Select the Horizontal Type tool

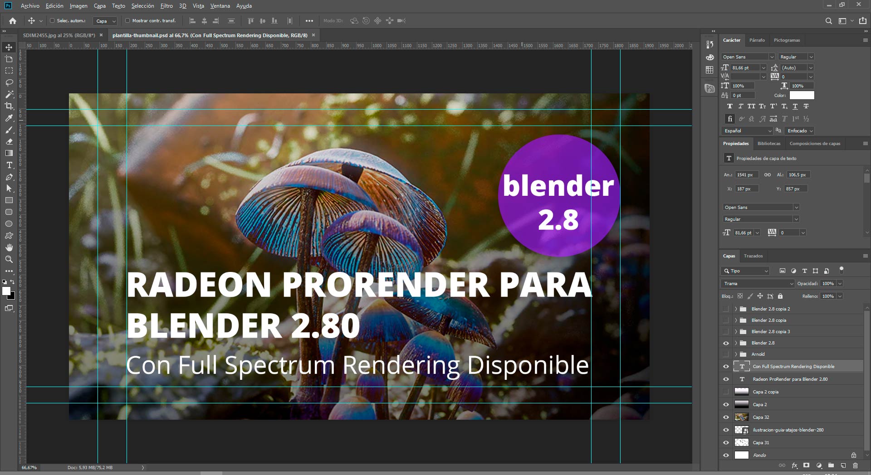pyautogui.click(x=9, y=165)
